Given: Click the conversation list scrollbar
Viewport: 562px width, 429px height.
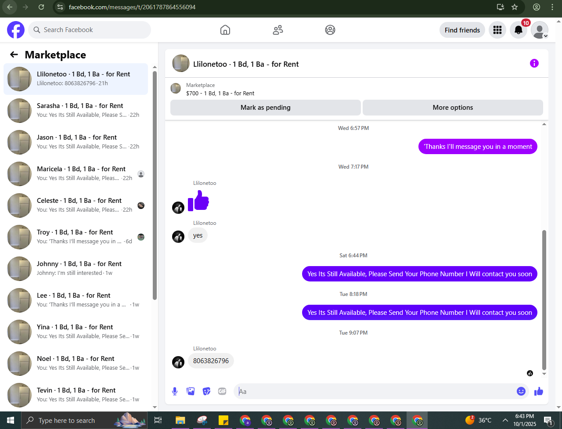Looking at the screenshot, I should click(155, 185).
